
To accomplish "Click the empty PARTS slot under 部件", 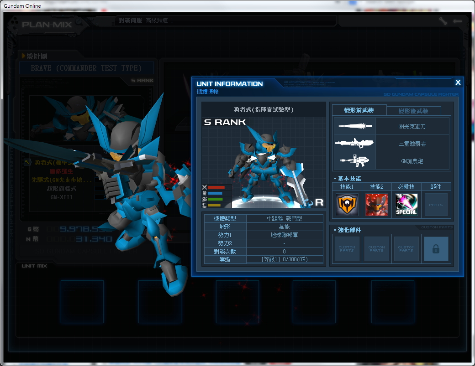I will (x=436, y=205).
